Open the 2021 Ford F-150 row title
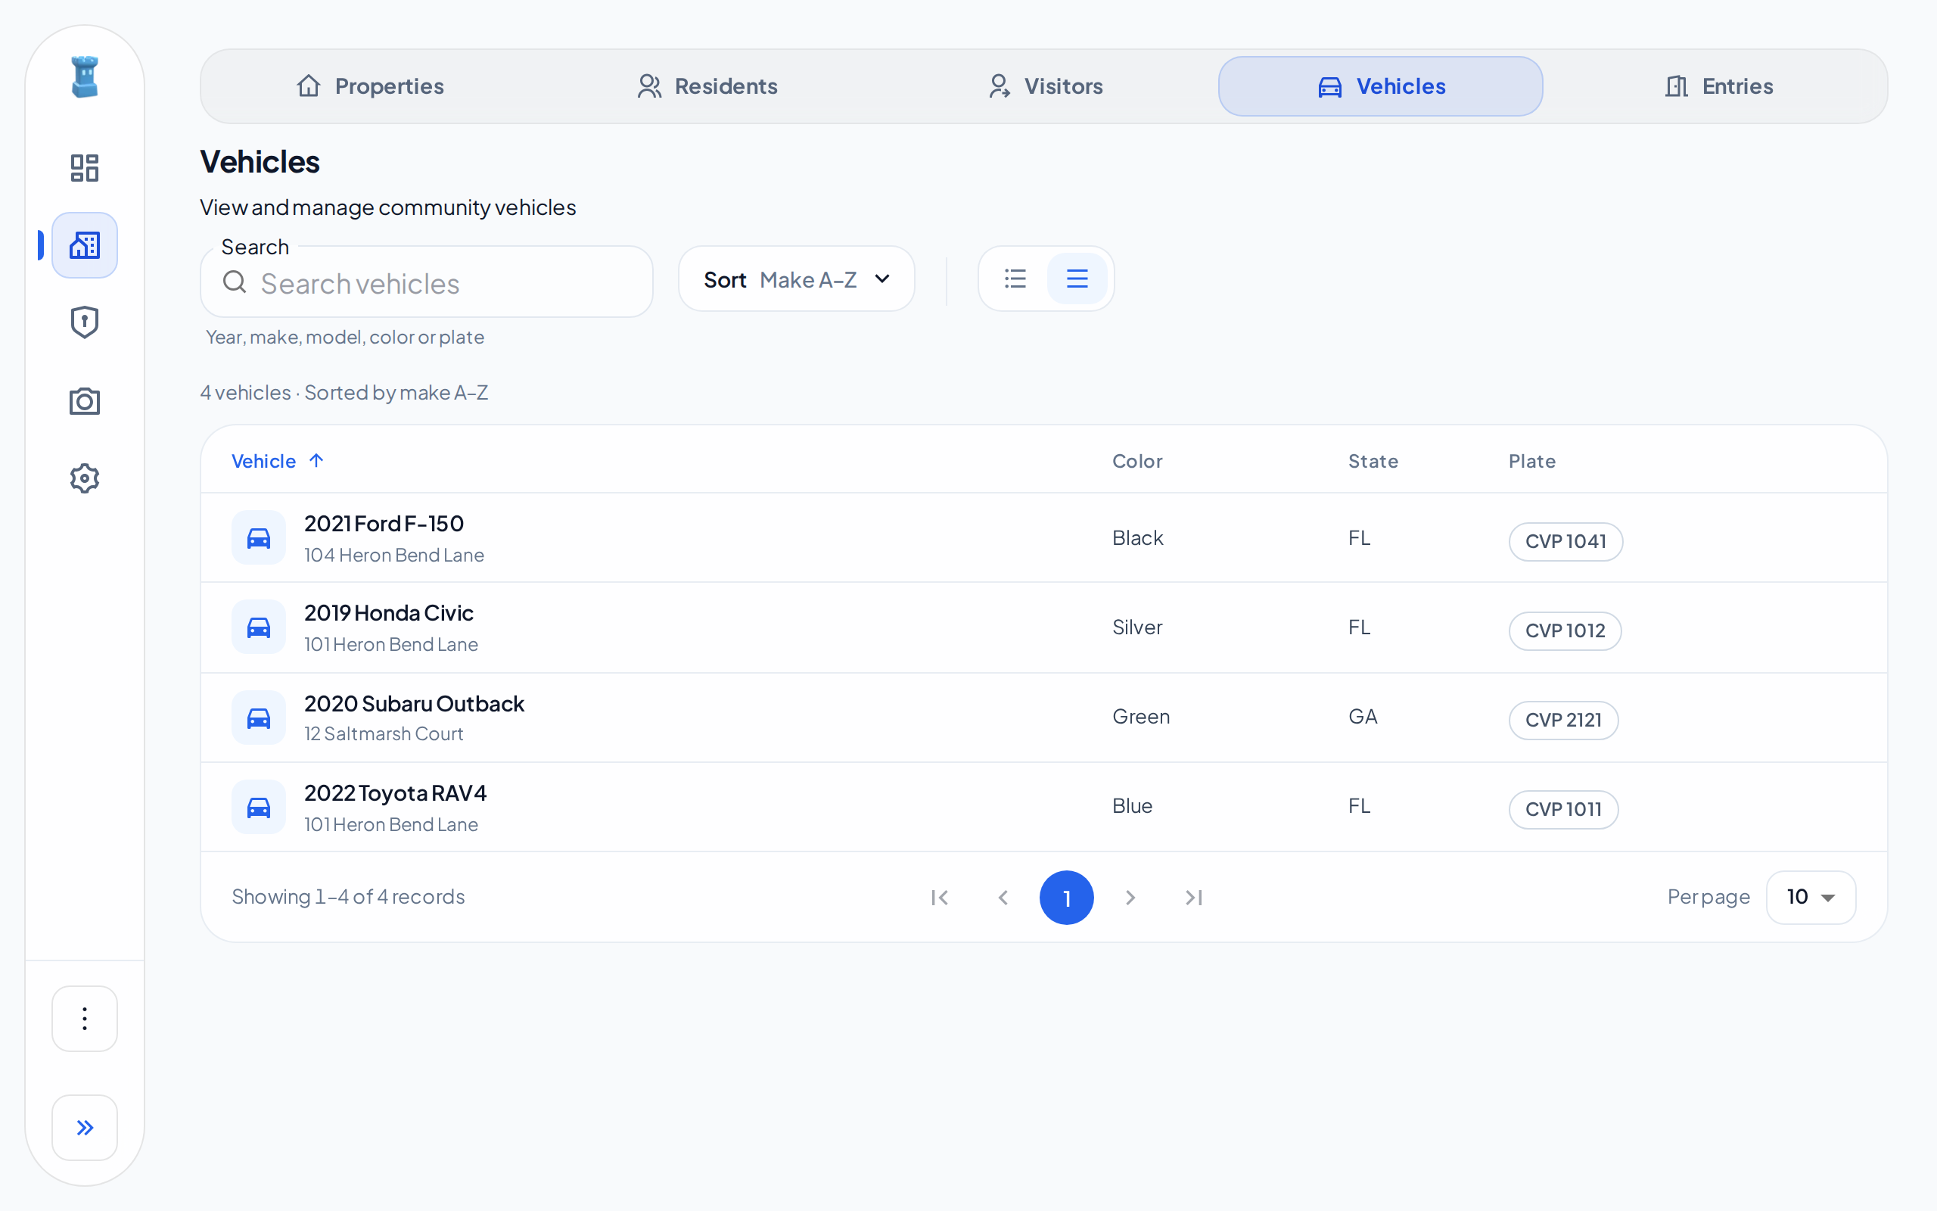The height and width of the screenshot is (1211, 1937). pyautogui.click(x=384, y=524)
